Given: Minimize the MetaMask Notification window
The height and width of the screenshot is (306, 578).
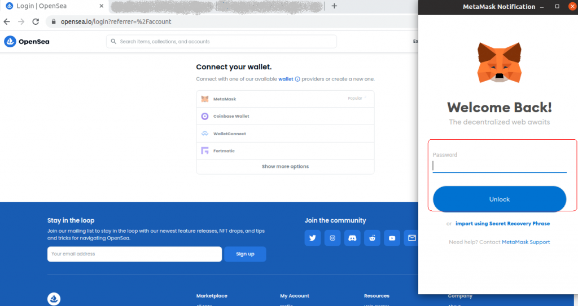Looking at the screenshot, I should 542,7.
